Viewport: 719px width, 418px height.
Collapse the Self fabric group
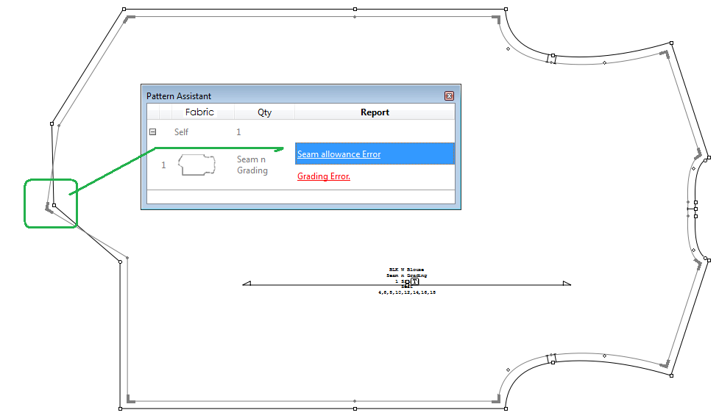(153, 132)
